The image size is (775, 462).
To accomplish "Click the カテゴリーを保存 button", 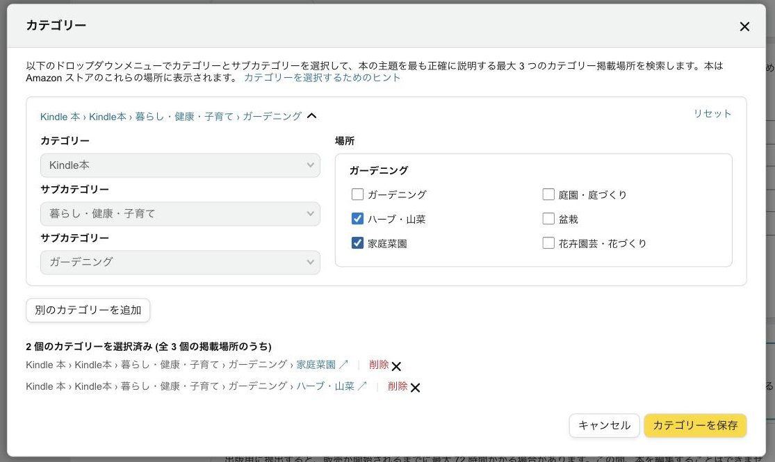I will 695,425.
